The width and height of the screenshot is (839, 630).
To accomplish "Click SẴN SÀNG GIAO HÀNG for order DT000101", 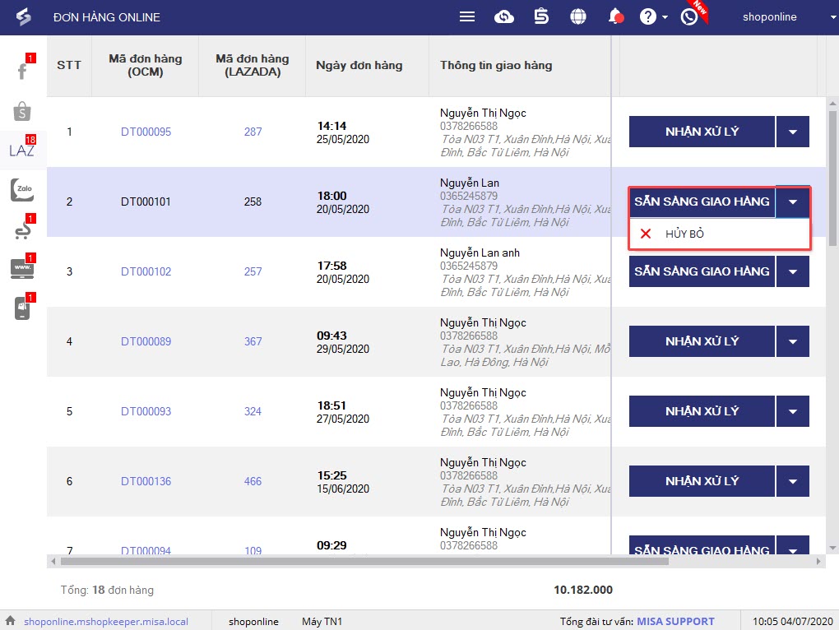I will [702, 202].
